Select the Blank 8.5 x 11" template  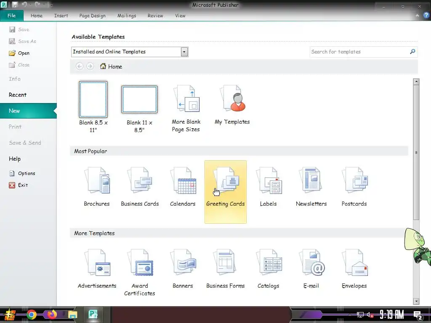[x=93, y=107]
